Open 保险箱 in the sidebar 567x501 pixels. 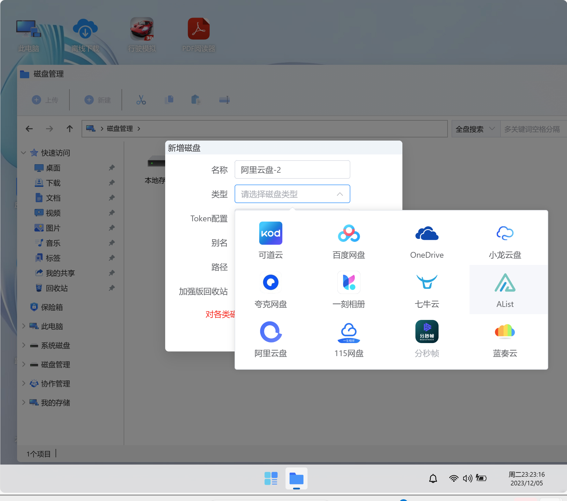click(x=46, y=307)
